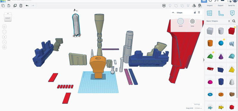Pick the green Roof shape

[x=210, y=56]
